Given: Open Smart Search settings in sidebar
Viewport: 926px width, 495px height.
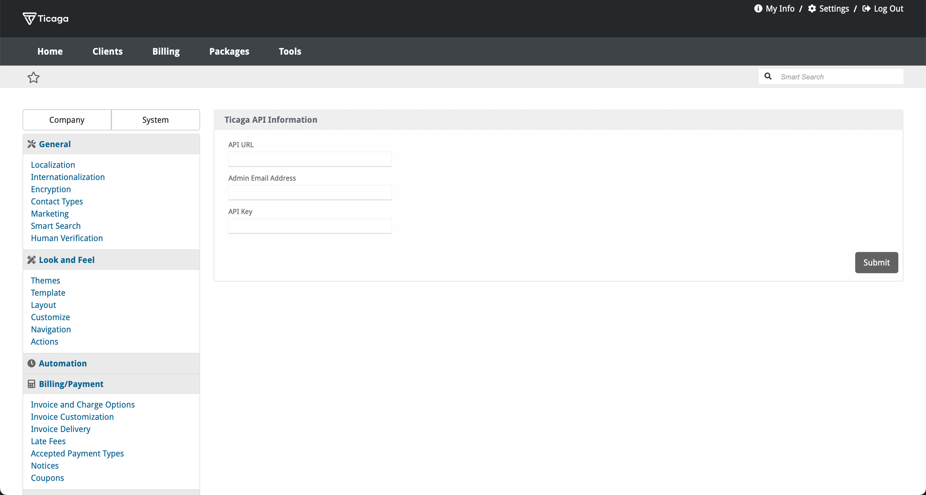Looking at the screenshot, I should click(x=56, y=226).
